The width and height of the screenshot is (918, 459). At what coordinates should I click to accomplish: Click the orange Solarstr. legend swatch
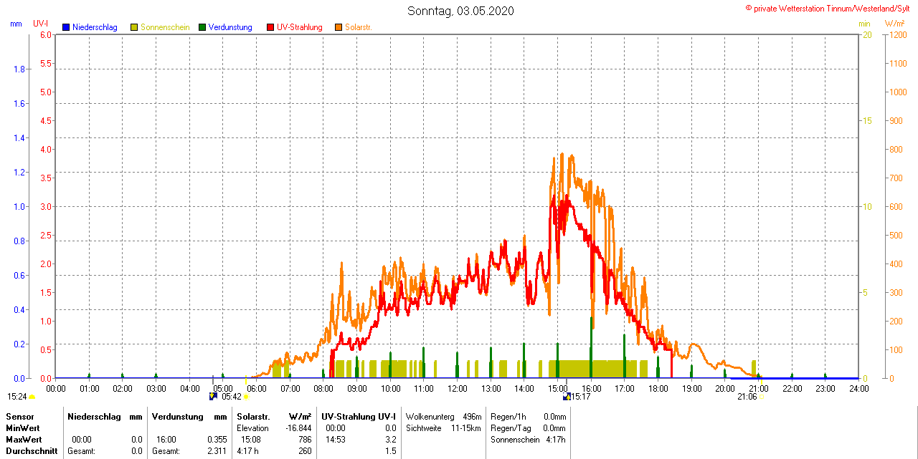(339, 27)
